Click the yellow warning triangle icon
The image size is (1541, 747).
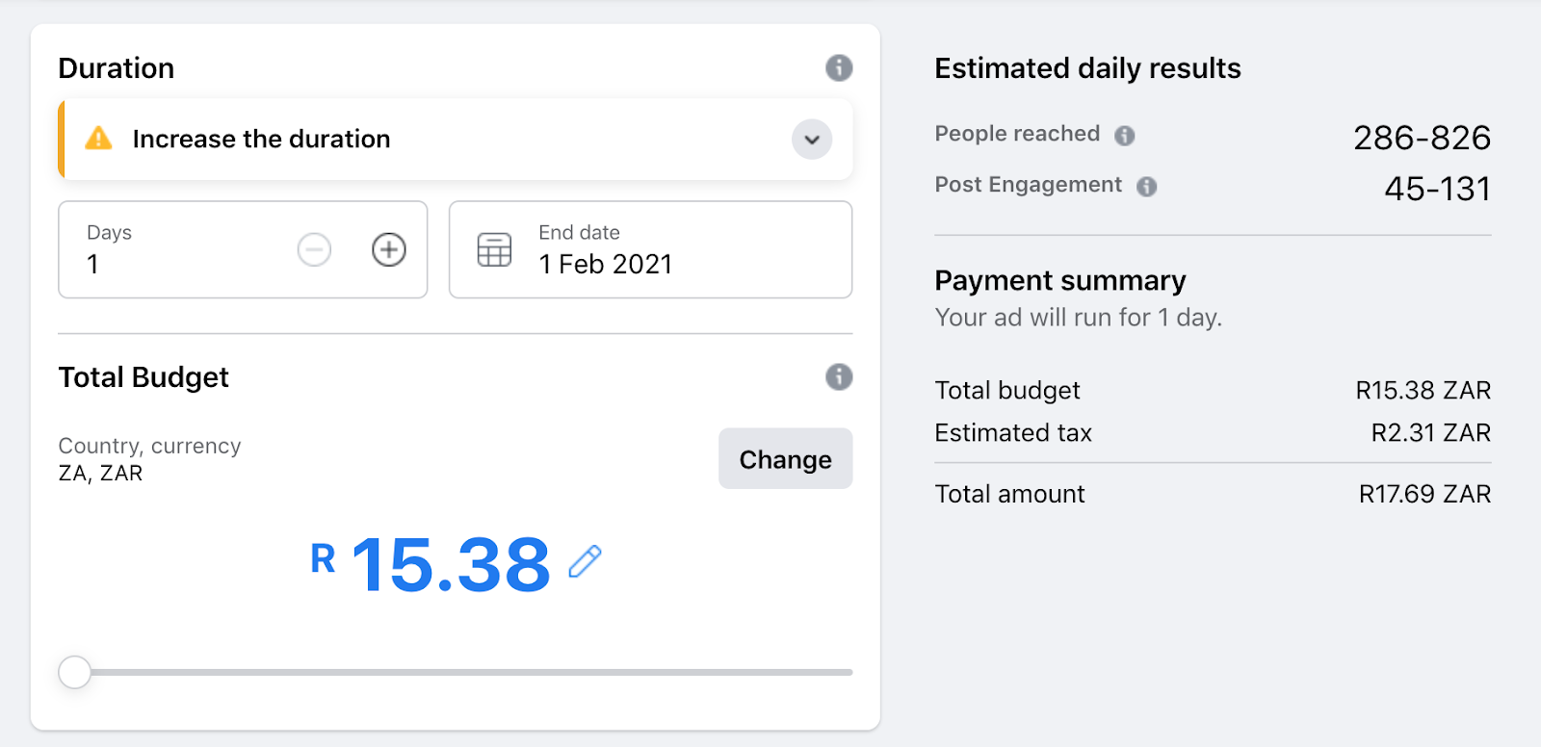pos(98,139)
